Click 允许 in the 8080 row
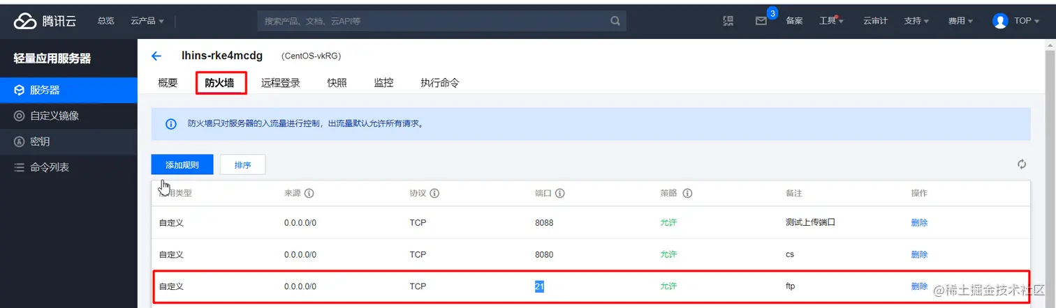 point(668,254)
